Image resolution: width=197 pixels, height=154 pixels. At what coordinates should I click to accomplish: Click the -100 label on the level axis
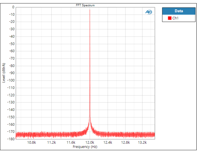pos(11,80)
